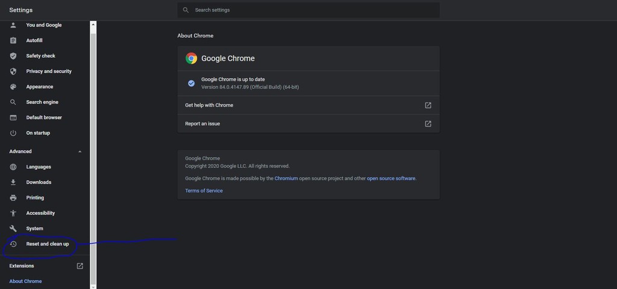Click the external-link icon for Get help with Chrome
This screenshot has height=289, width=617.
(428, 105)
